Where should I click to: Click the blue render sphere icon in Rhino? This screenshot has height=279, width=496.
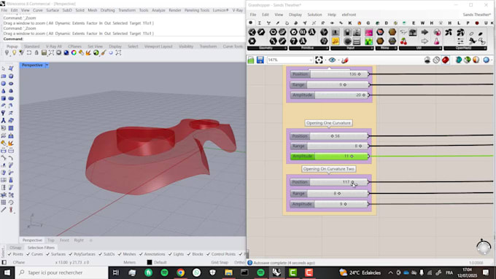point(66,52)
